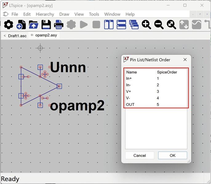The image size is (211, 184).
Task: Click SpiceOrder value 1
Action: (x=158, y=79)
